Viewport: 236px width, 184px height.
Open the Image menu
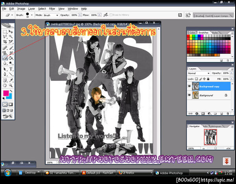pos(21,9)
